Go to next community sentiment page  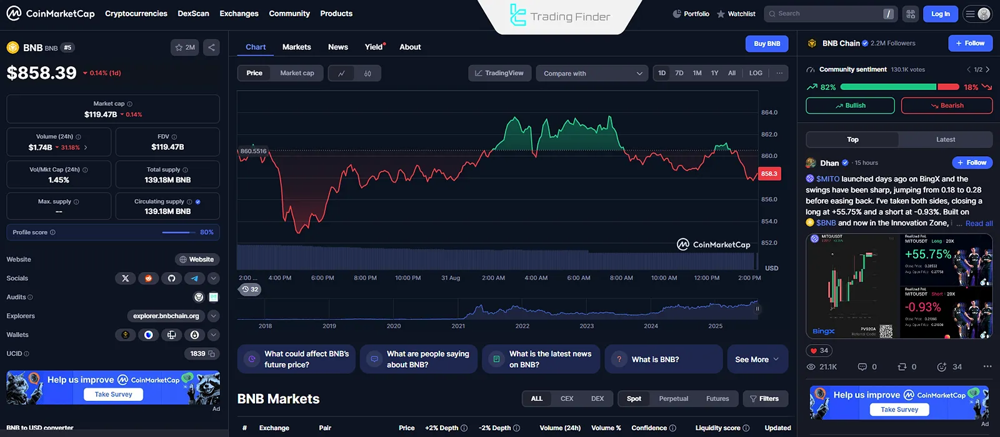pyautogui.click(x=987, y=69)
